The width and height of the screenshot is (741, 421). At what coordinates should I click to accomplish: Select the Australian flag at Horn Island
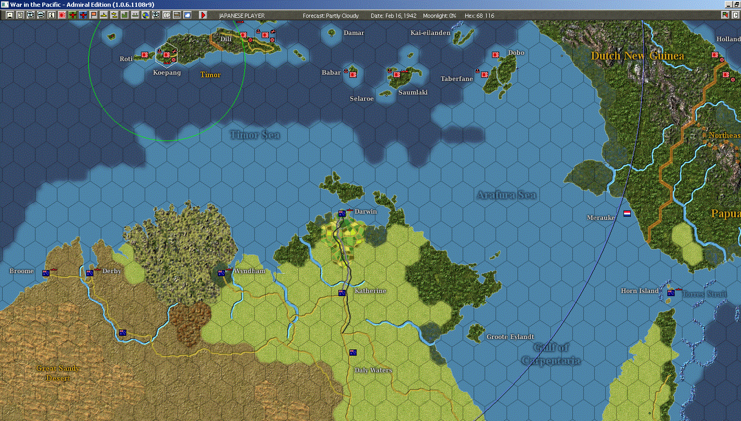[x=671, y=293]
